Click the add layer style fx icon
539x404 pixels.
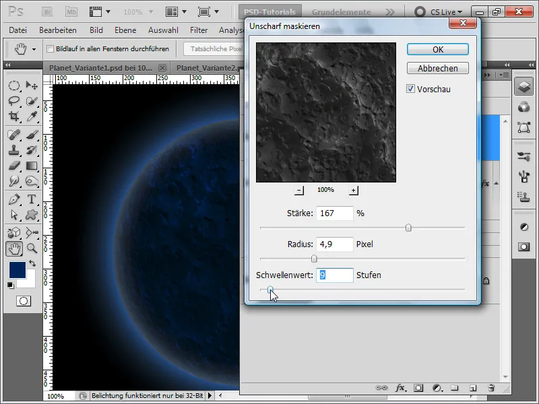[x=400, y=388]
